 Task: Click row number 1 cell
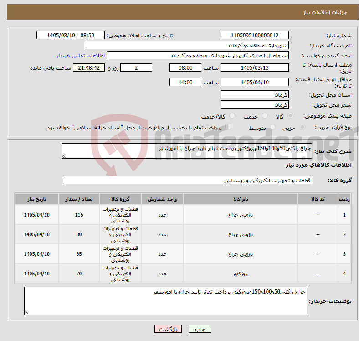[344, 215]
